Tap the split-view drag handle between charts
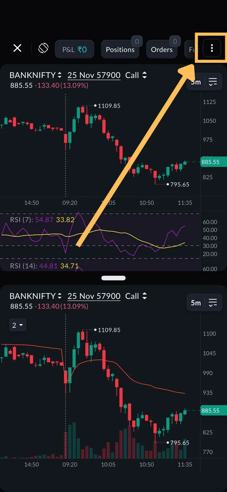 [x=113, y=278]
